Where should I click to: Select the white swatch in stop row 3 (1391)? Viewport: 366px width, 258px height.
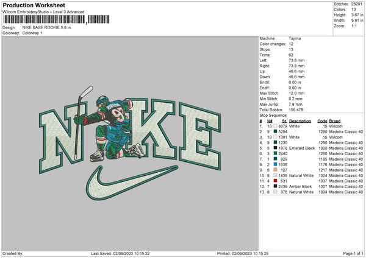[276, 137]
